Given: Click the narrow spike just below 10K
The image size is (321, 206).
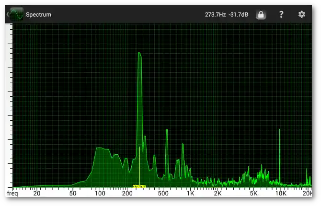Looking at the screenshot, I should coord(279,156).
